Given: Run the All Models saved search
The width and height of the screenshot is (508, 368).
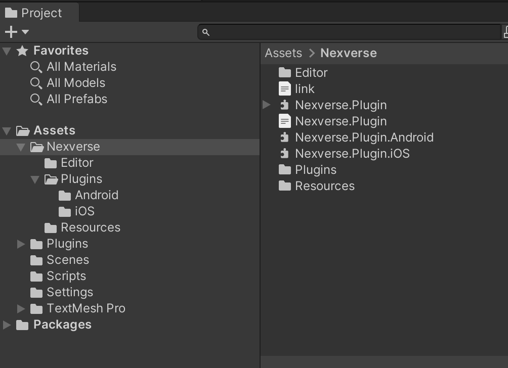Looking at the screenshot, I should click(x=76, y=82).
